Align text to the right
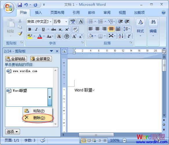 click(x=104, y=29)
